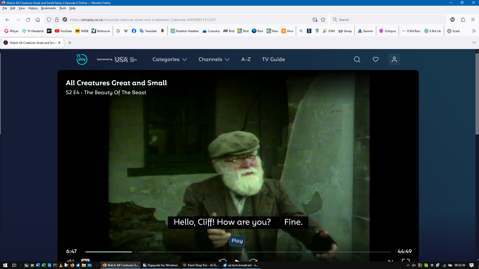This screenshot has width=479, height=269.
Task: Open Garmin bookmark
Action: 365,31
